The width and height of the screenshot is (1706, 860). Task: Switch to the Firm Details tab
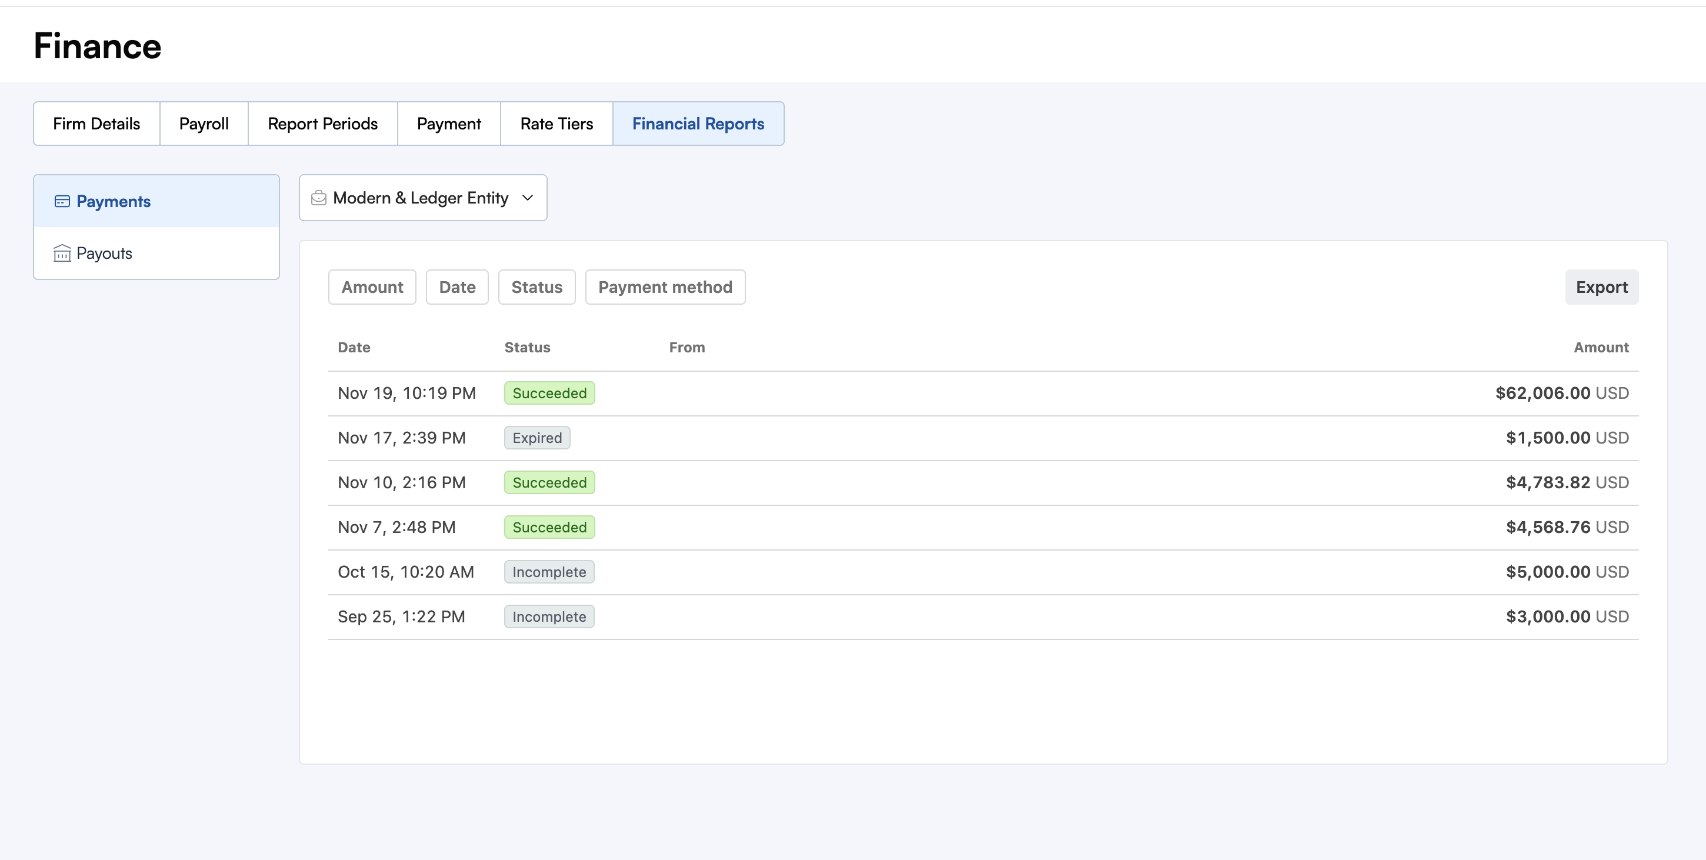[x=96, y=124]
